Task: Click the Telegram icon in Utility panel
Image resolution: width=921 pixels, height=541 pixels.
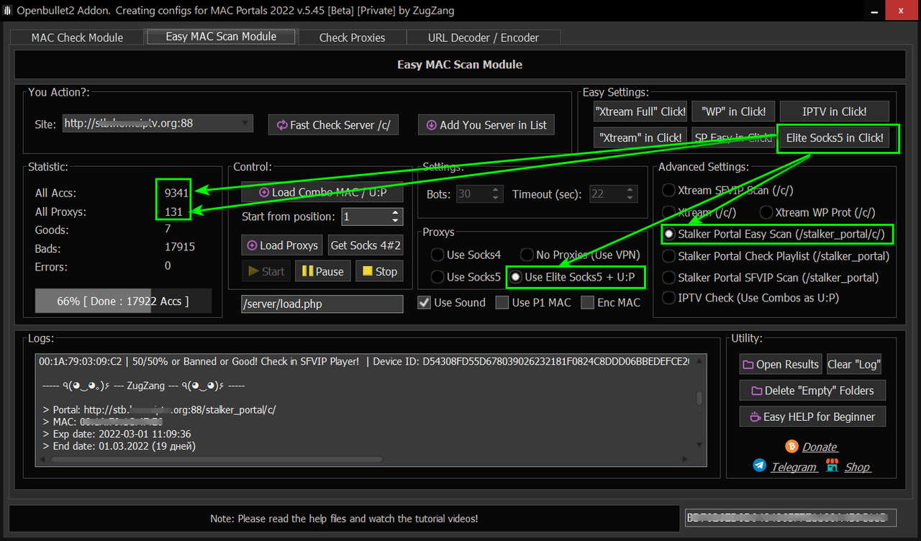Action: point(760,466)
